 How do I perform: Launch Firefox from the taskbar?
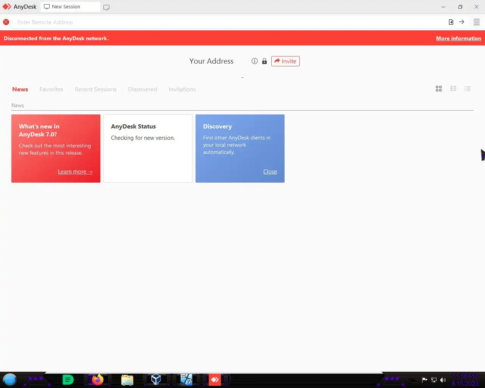(x=98, y=379)
